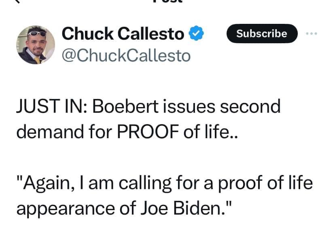
Task: Click the text "issues second" in the post
Action: click(222, 106)
